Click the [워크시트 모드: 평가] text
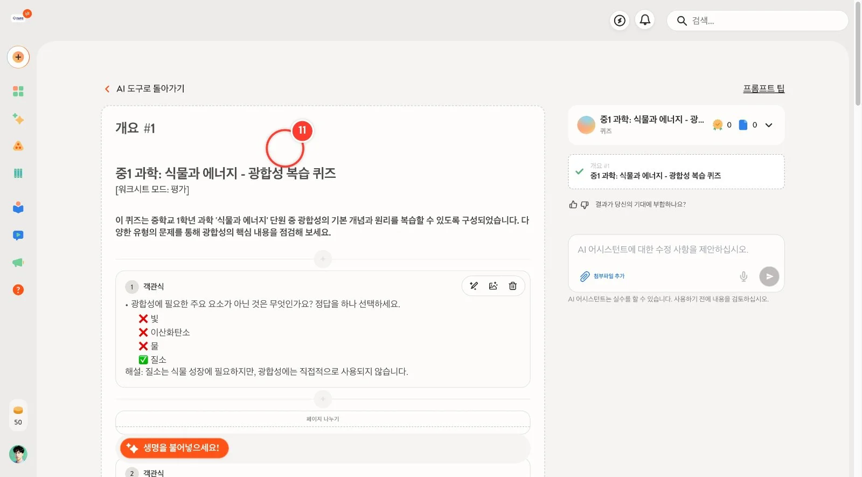 tap(152, 190)
